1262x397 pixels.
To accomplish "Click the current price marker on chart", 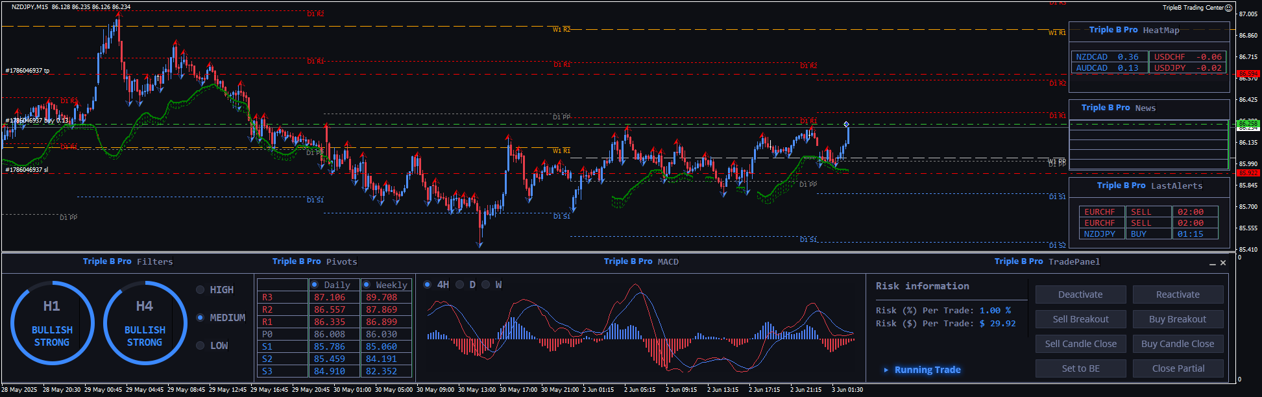I will click(x=846, y=124).
